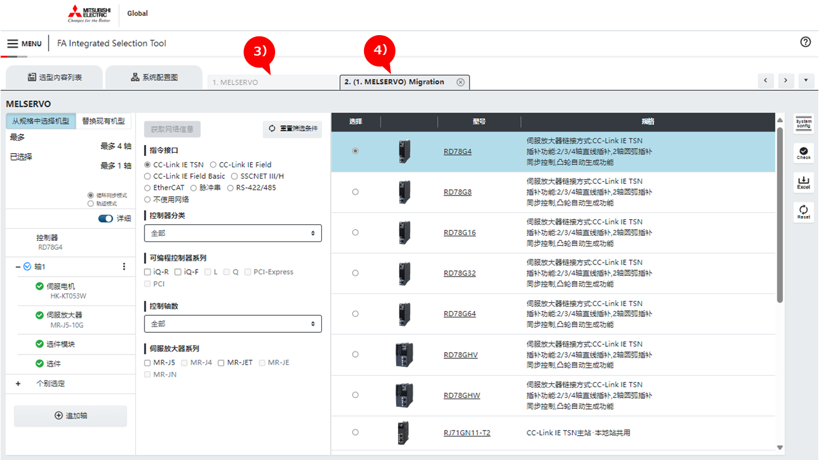Click the RD78G4 product thumbnail
This screenshot has width=819, height=460.
tap(404, 151)
